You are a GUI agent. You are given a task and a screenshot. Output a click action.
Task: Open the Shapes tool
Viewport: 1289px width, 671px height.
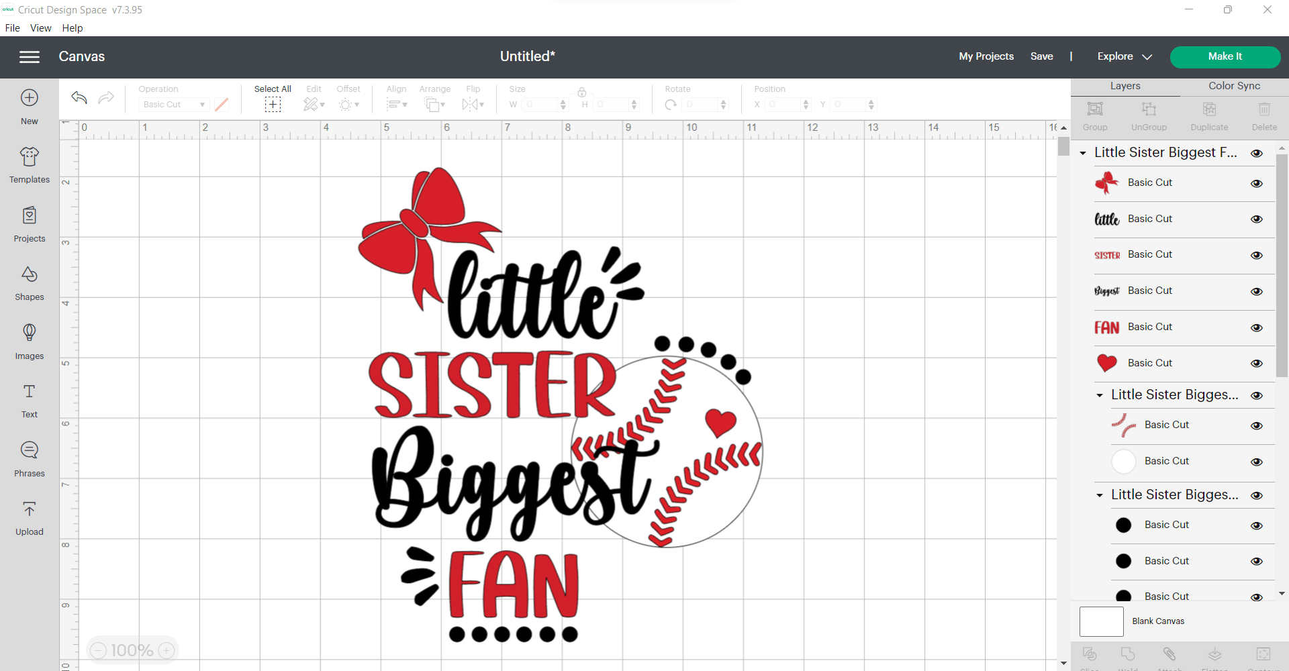[x=30, y=282]
